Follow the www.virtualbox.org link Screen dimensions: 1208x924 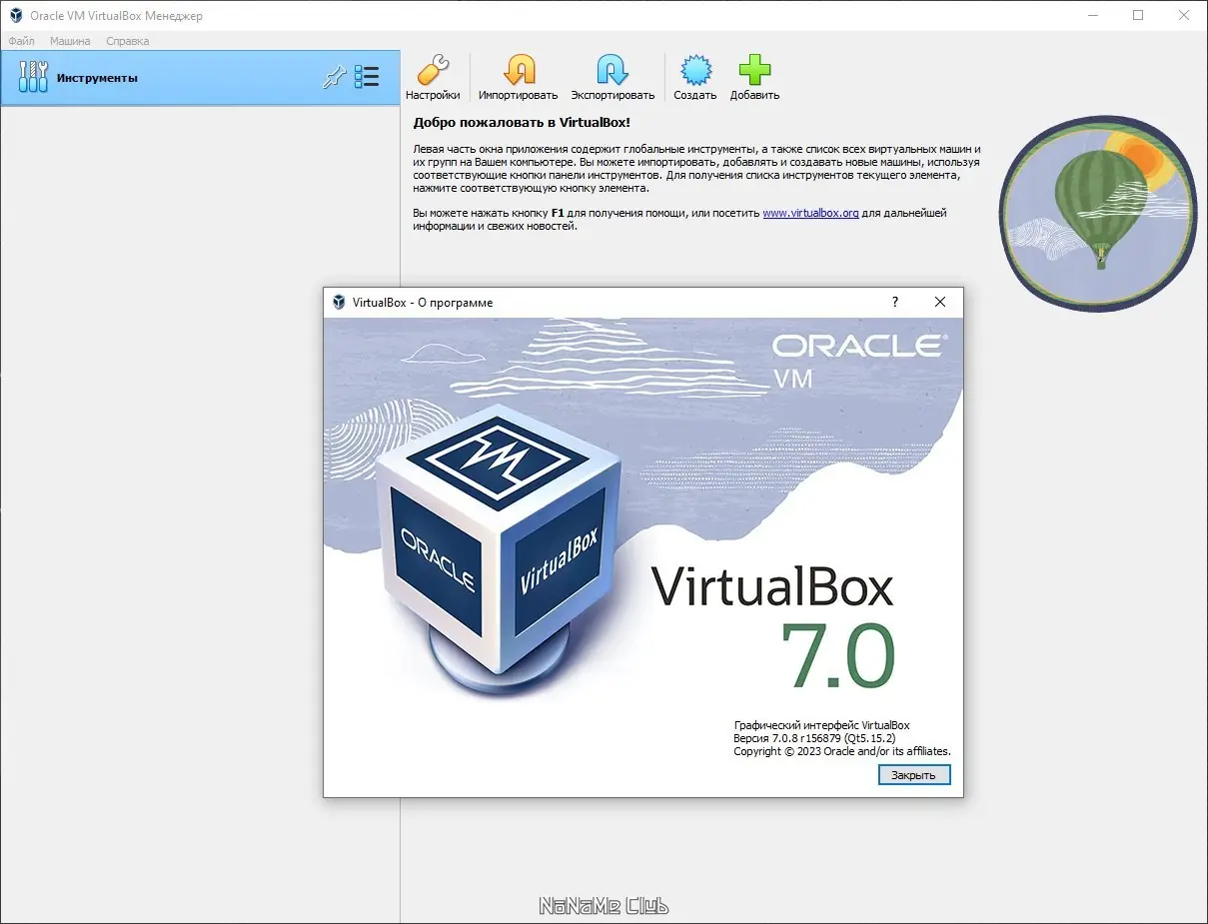(x=810, y=213)
